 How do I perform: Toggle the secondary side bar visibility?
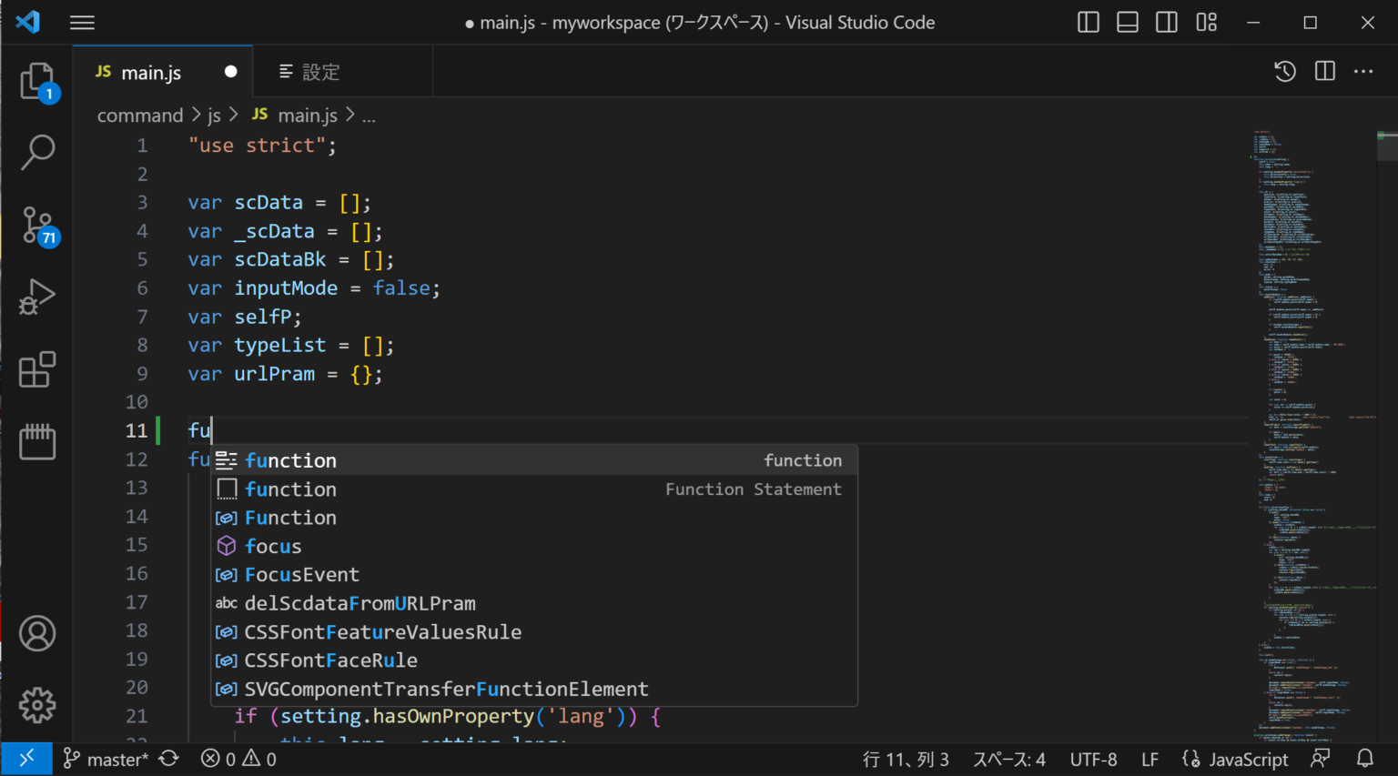point(1166,22)
